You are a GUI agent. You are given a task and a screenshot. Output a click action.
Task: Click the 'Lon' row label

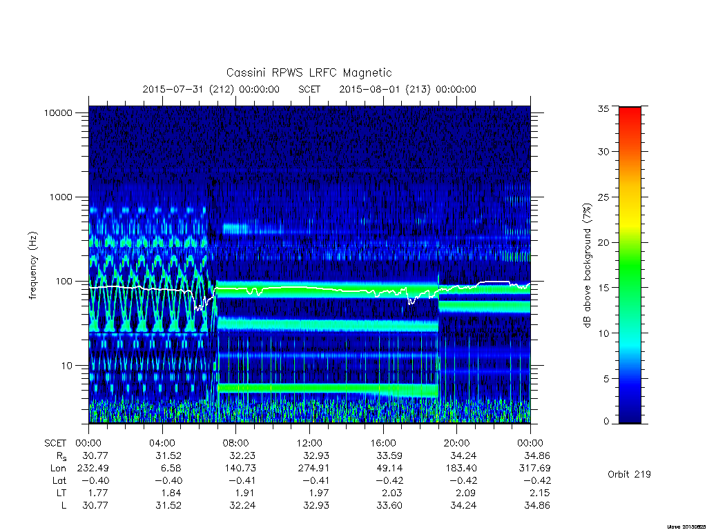tap(58, 469)
